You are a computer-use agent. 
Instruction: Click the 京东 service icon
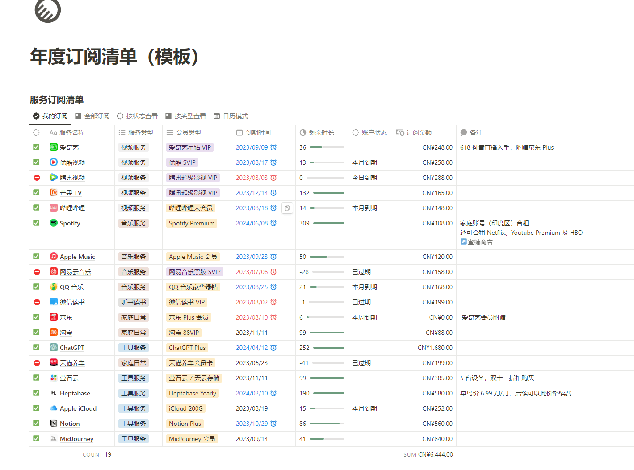54,317
